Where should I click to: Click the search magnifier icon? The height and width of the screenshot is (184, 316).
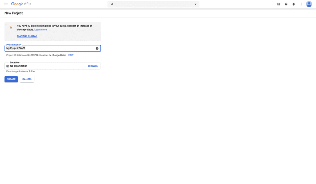pyautogui.click(x=112, y=4)
